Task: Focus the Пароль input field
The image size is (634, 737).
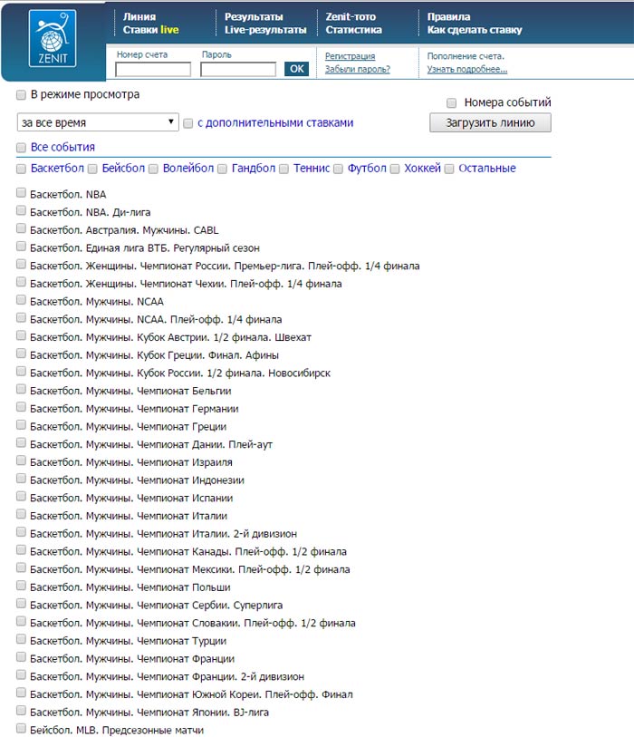Action: (238, 69)
